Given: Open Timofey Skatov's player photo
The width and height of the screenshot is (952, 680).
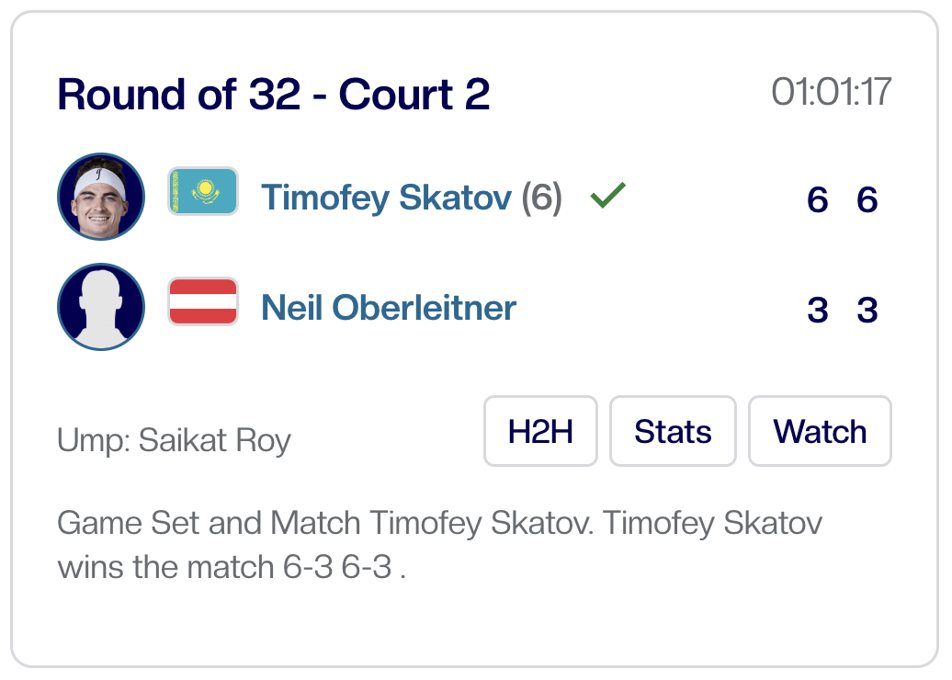Looking at the screenshot, I should click(101, 197).
